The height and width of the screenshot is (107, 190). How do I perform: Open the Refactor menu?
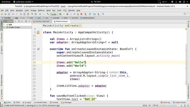[41, 10]
